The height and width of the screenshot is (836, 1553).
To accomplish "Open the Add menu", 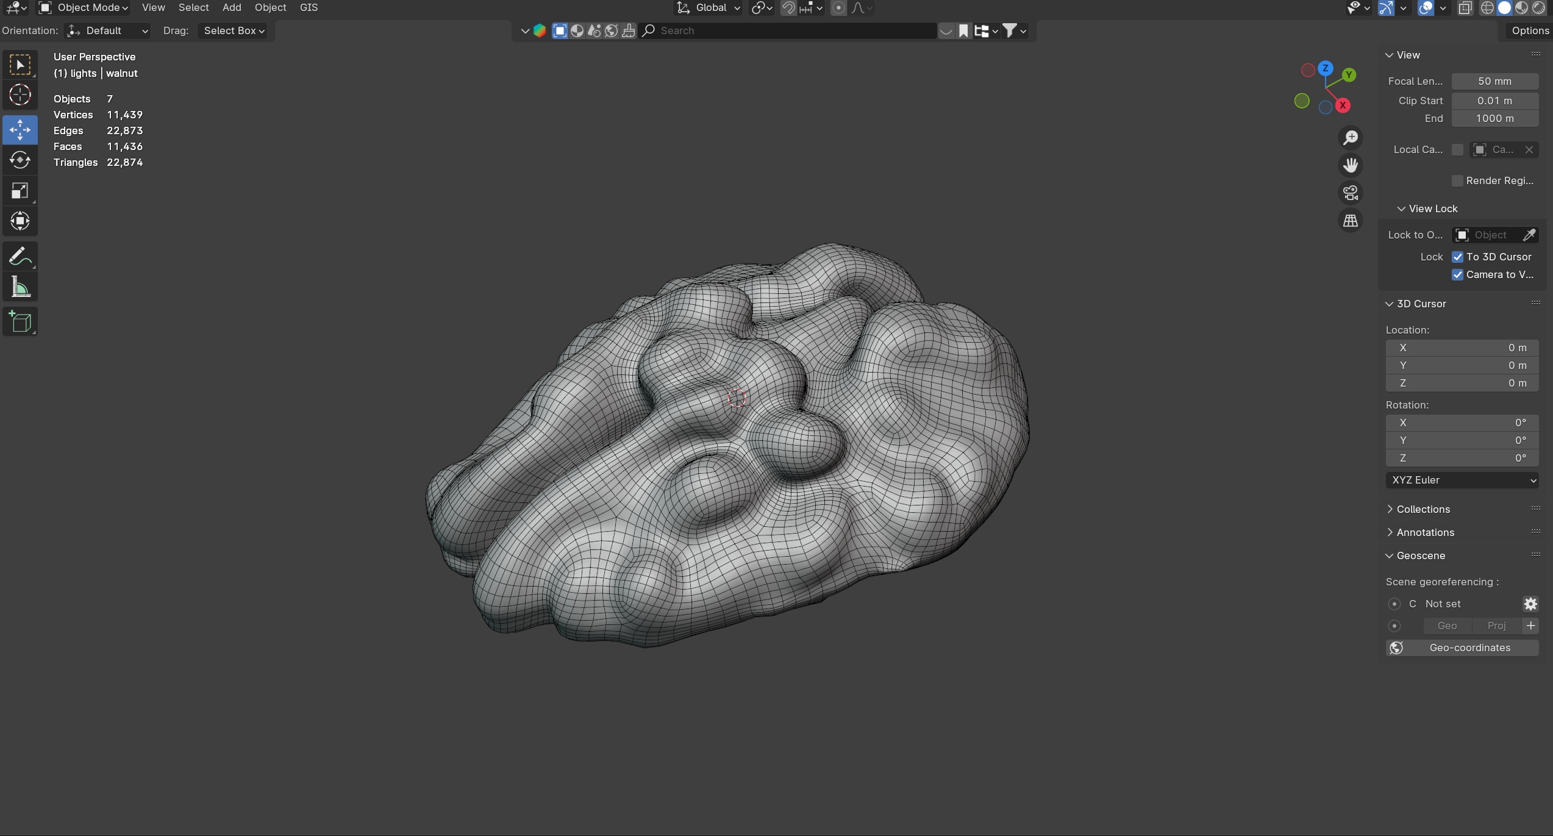I will click(x=232, y=8).
